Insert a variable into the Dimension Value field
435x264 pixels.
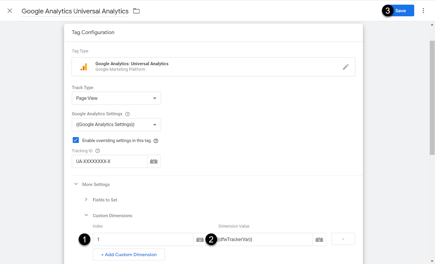click(x=319, y=240)
